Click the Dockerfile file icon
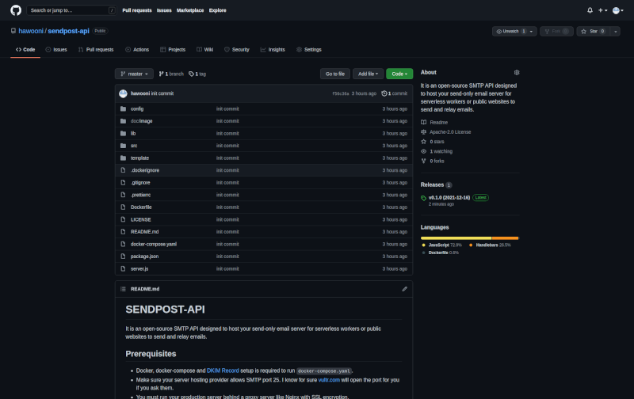Viewport: 634px width, 399px height. pyautogui.click(x=123, y=207)
